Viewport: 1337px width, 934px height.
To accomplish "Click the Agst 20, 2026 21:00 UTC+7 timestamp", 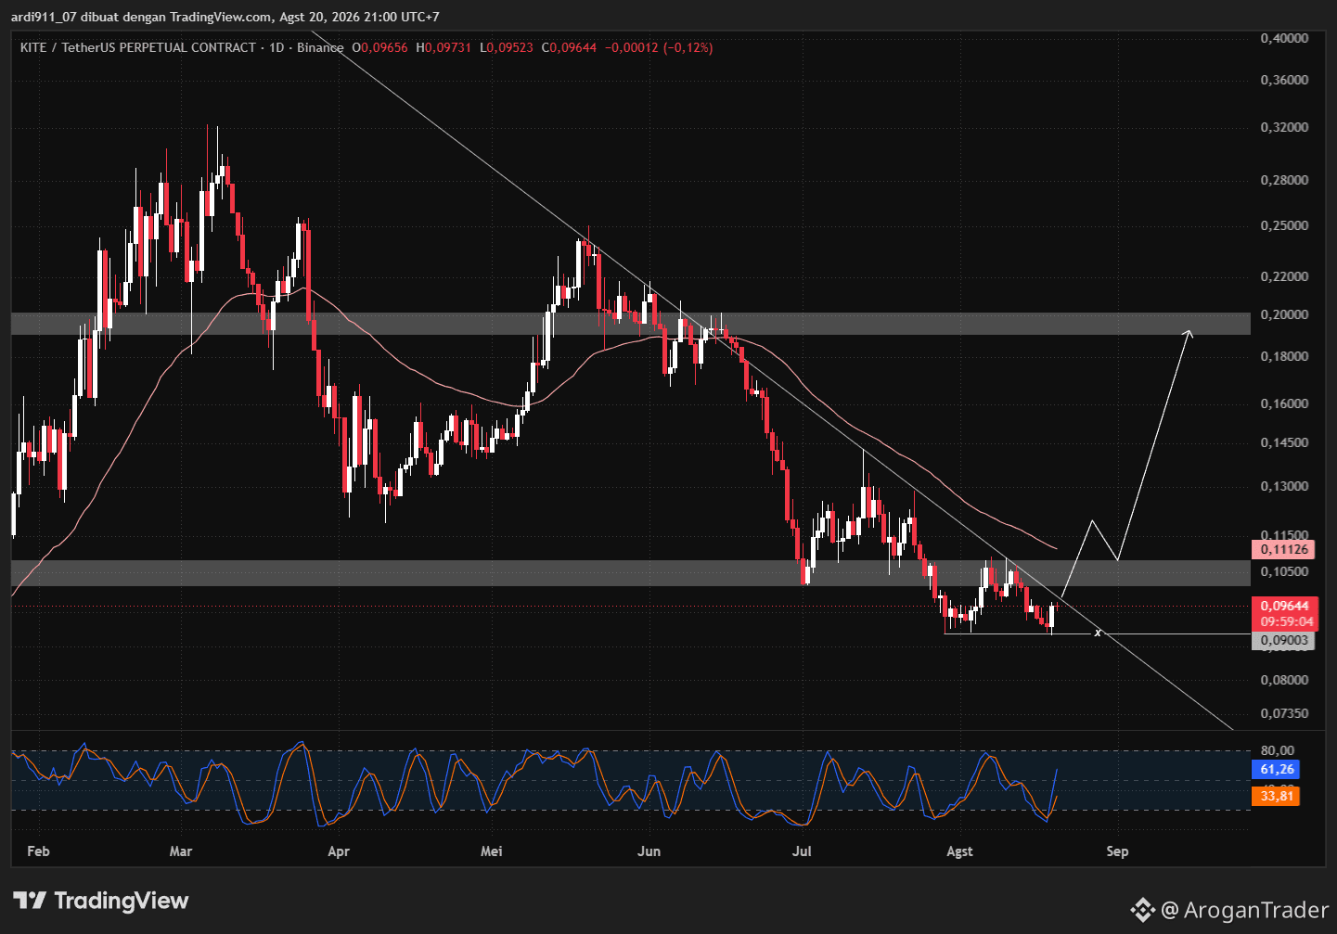I will [x=360, y=17].
